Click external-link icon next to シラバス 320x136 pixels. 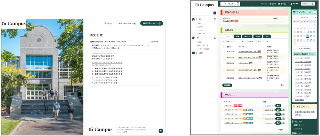(x=302, y=129)
